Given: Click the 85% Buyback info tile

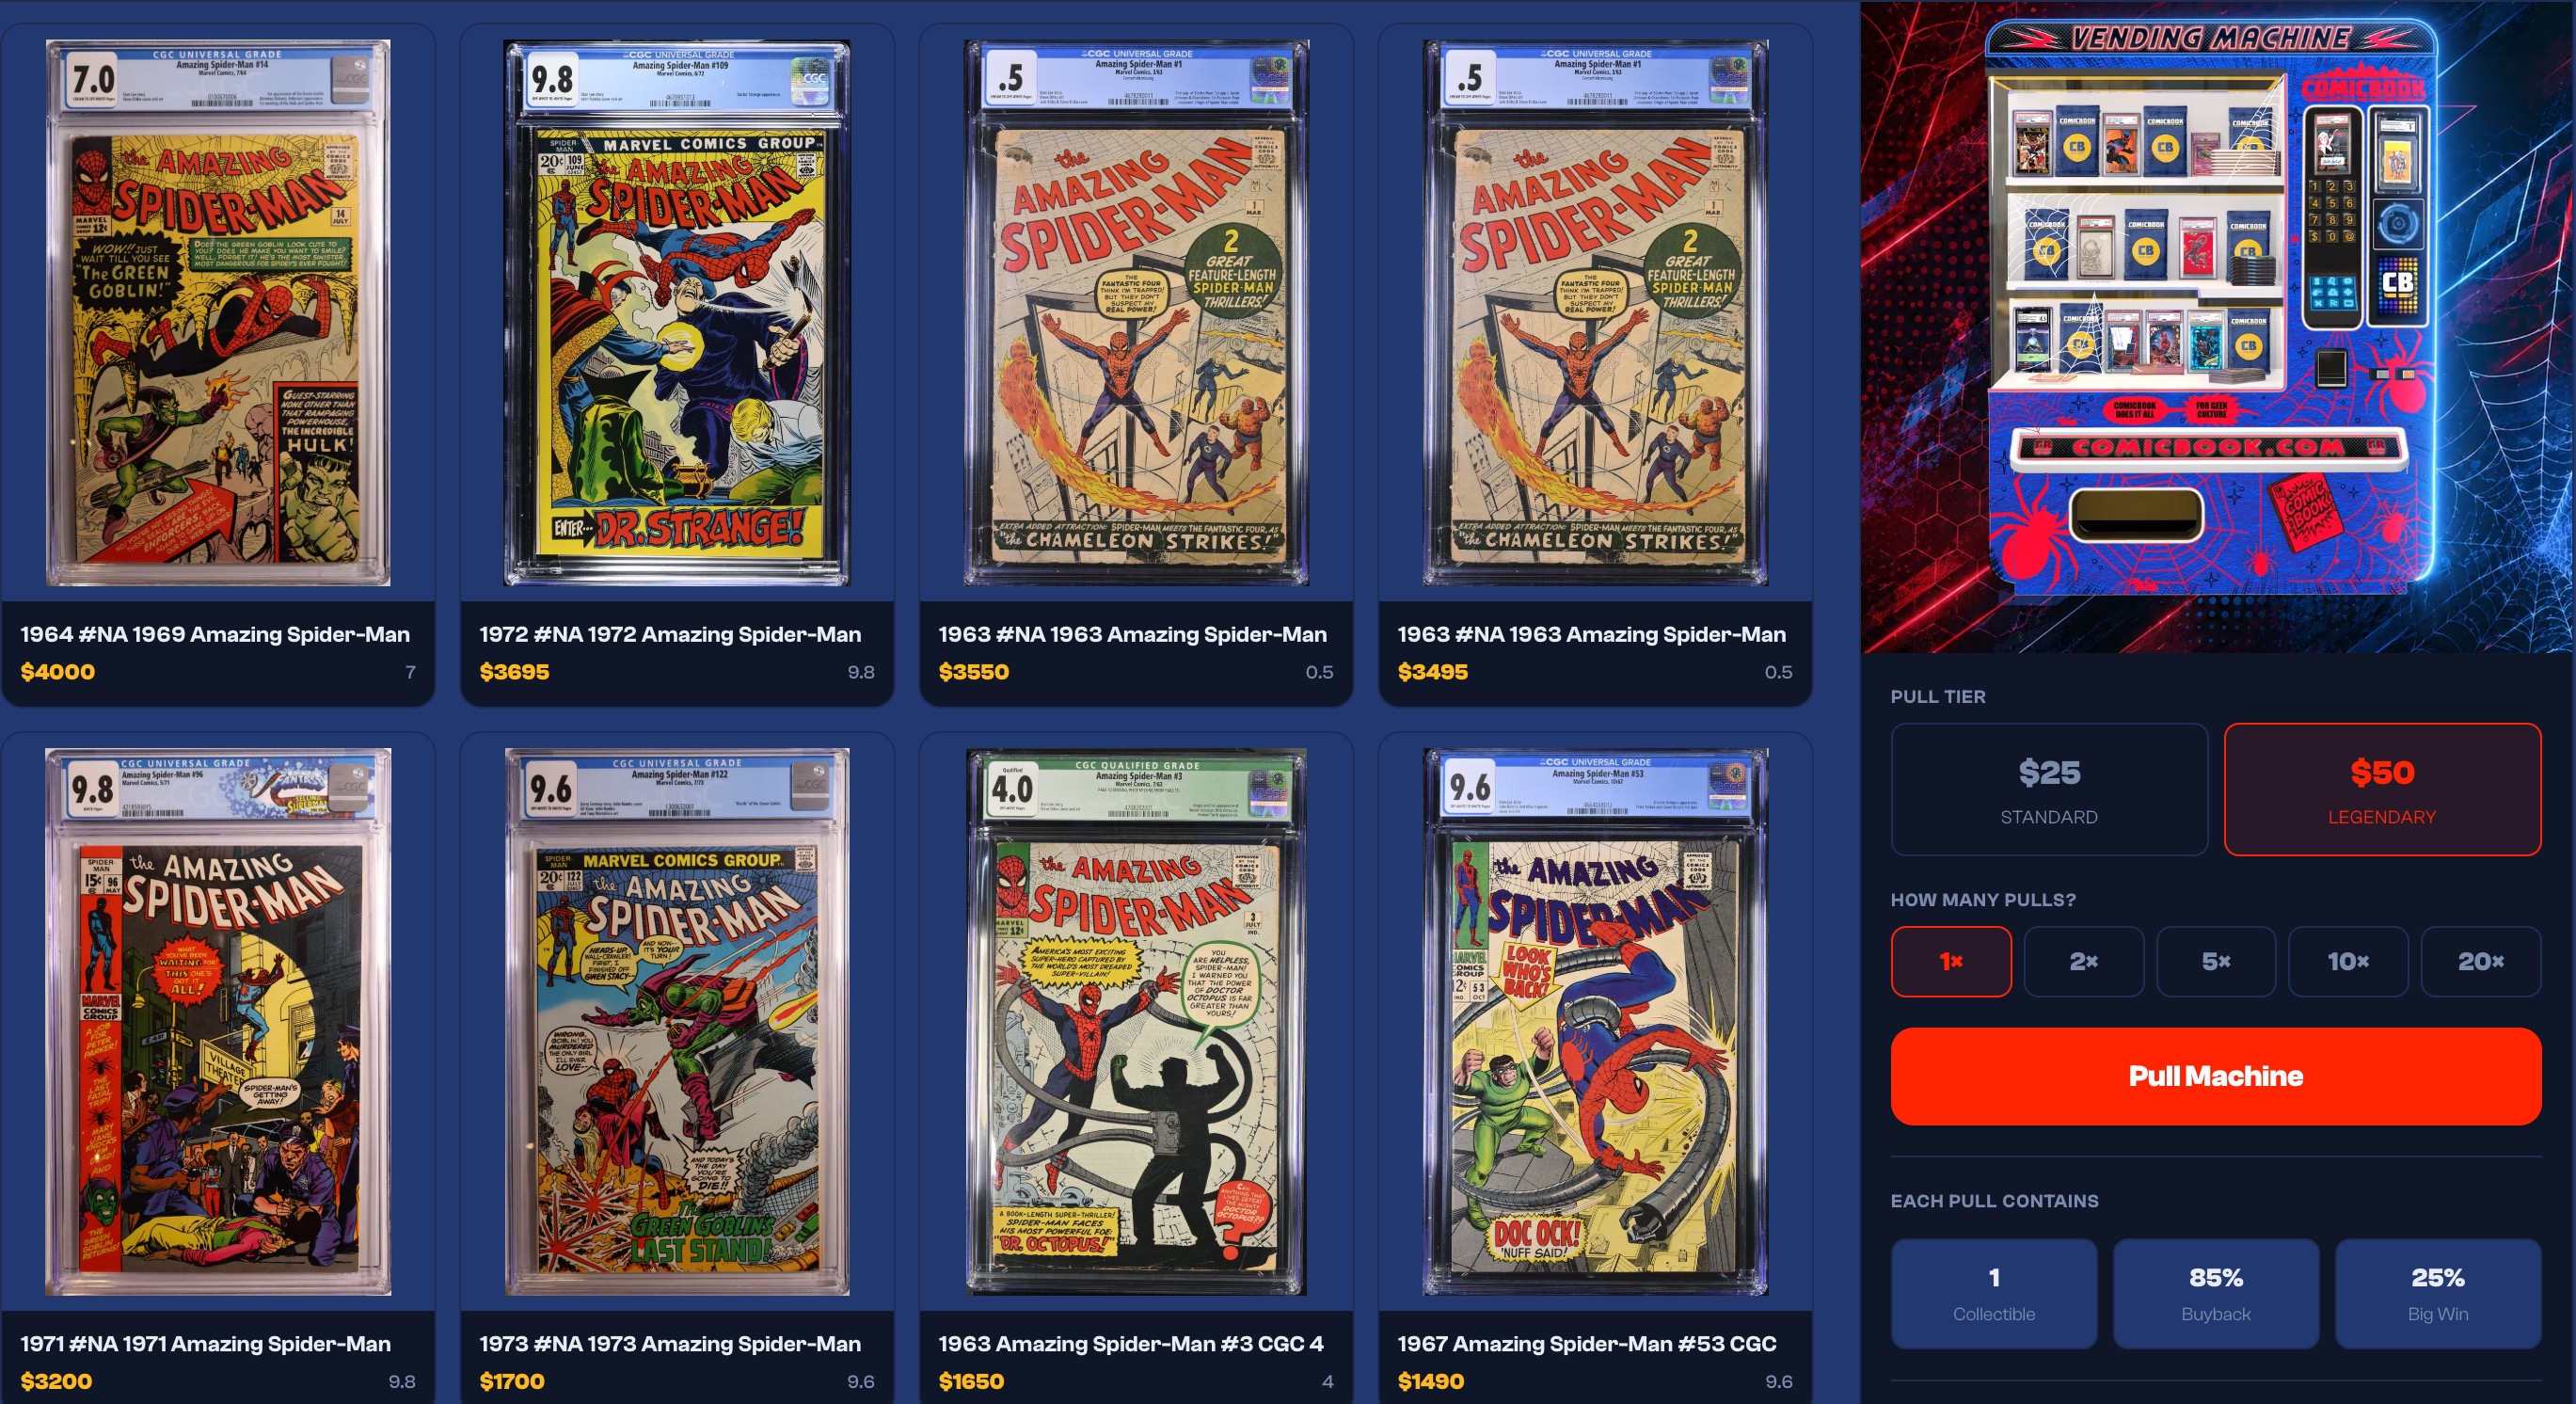Looking at the screenshot, I should coord(2215,1293).
